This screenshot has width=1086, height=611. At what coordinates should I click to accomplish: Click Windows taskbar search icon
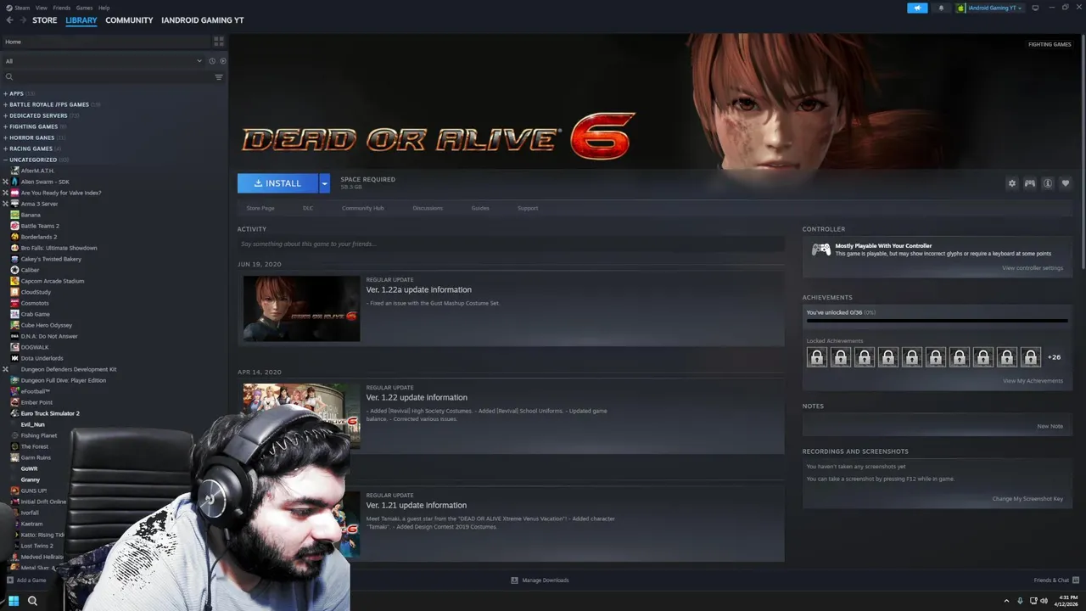32,601
